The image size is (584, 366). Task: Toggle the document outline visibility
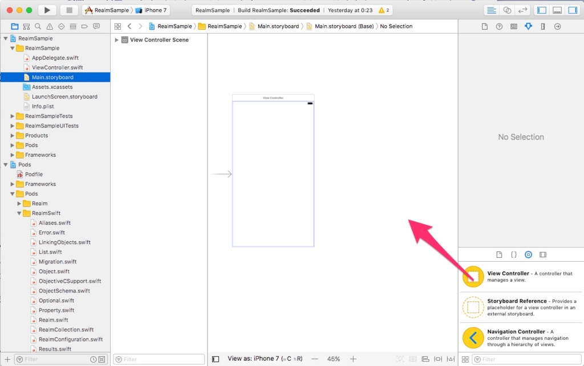tap(215, 359)
